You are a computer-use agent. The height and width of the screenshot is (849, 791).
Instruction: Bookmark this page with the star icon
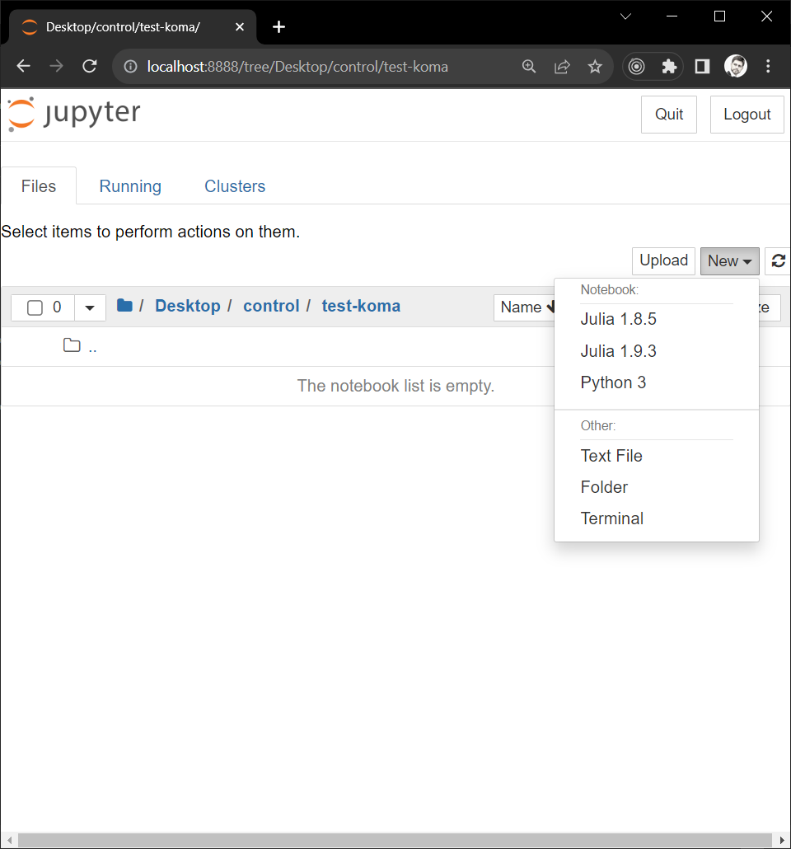coord(595,67)
